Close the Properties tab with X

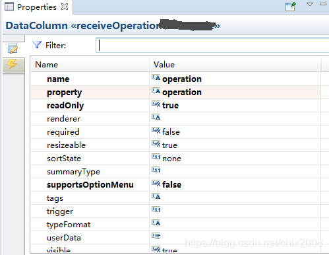(x=65, y=7)
